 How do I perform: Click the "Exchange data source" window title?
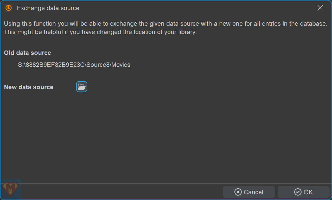(48, 8)
